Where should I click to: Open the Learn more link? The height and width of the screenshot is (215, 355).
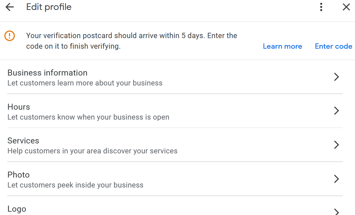(282, 46)
